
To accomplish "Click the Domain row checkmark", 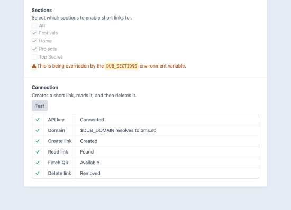I will [38, 130].
